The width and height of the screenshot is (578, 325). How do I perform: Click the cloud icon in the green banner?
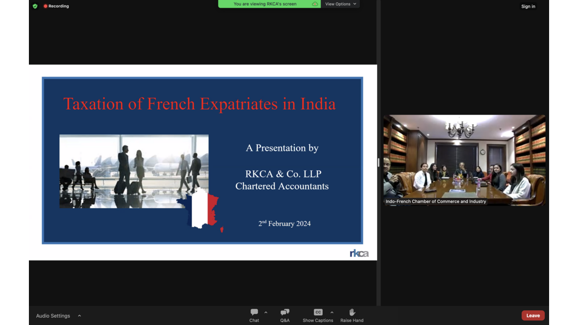315,4
